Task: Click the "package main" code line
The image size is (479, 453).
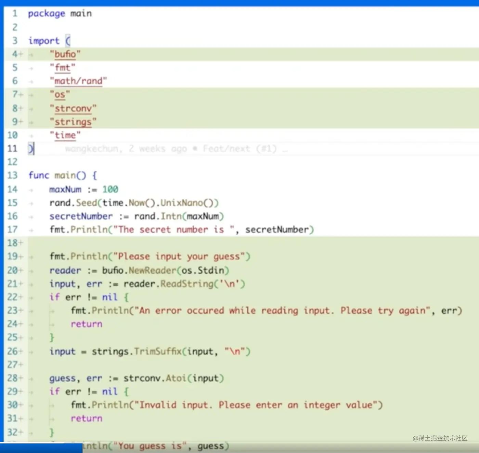Action: tap(60, 14)
